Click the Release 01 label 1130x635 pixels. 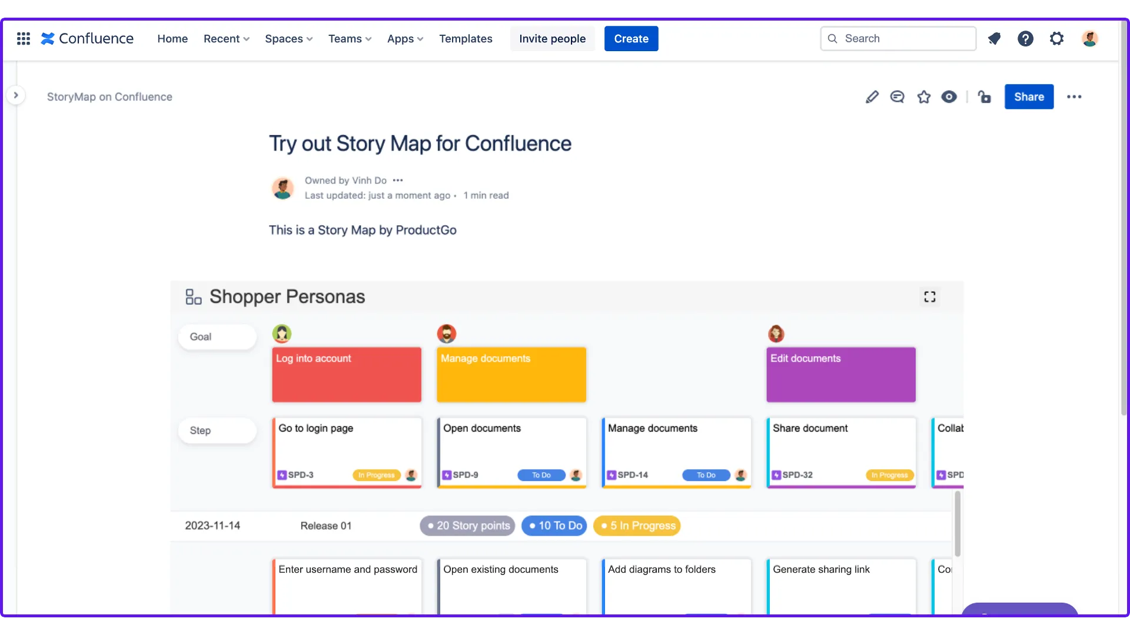point(326,526)
